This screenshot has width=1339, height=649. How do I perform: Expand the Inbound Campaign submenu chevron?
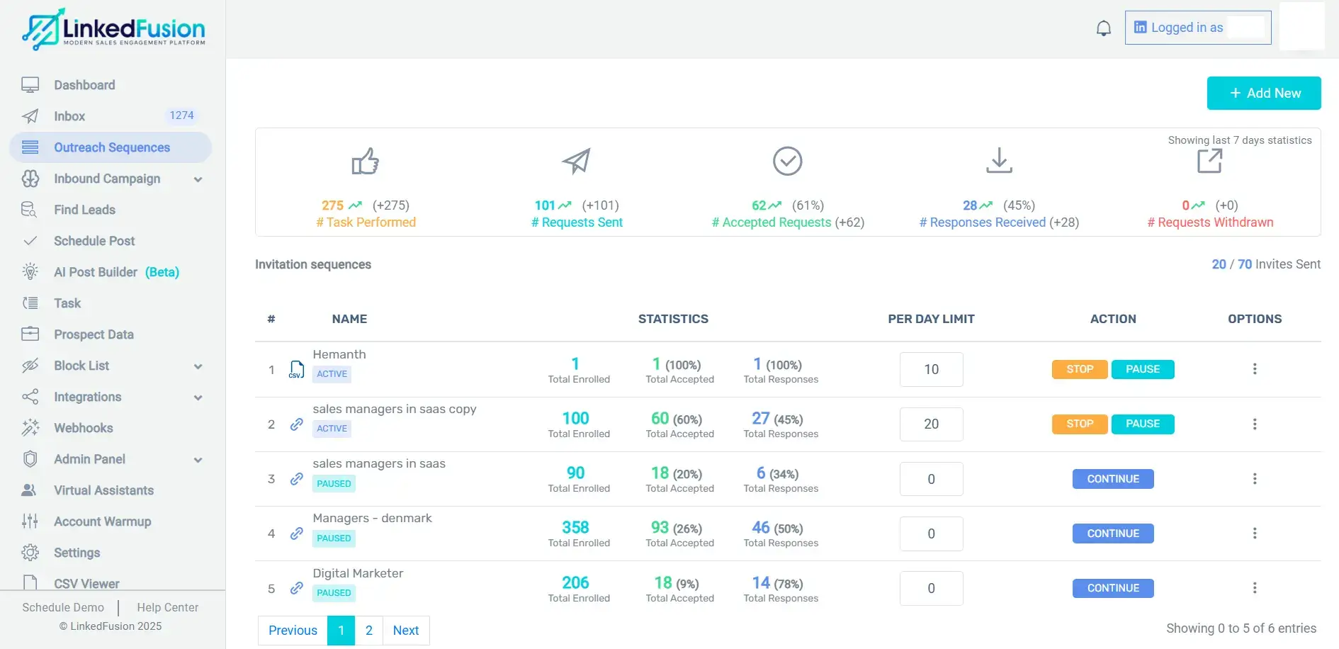point(198,179)
